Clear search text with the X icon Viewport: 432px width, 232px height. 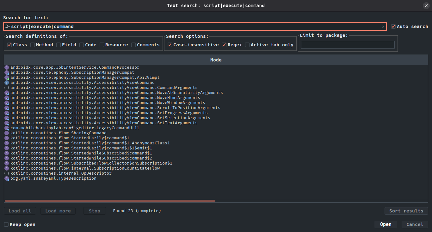click(383, 27)
